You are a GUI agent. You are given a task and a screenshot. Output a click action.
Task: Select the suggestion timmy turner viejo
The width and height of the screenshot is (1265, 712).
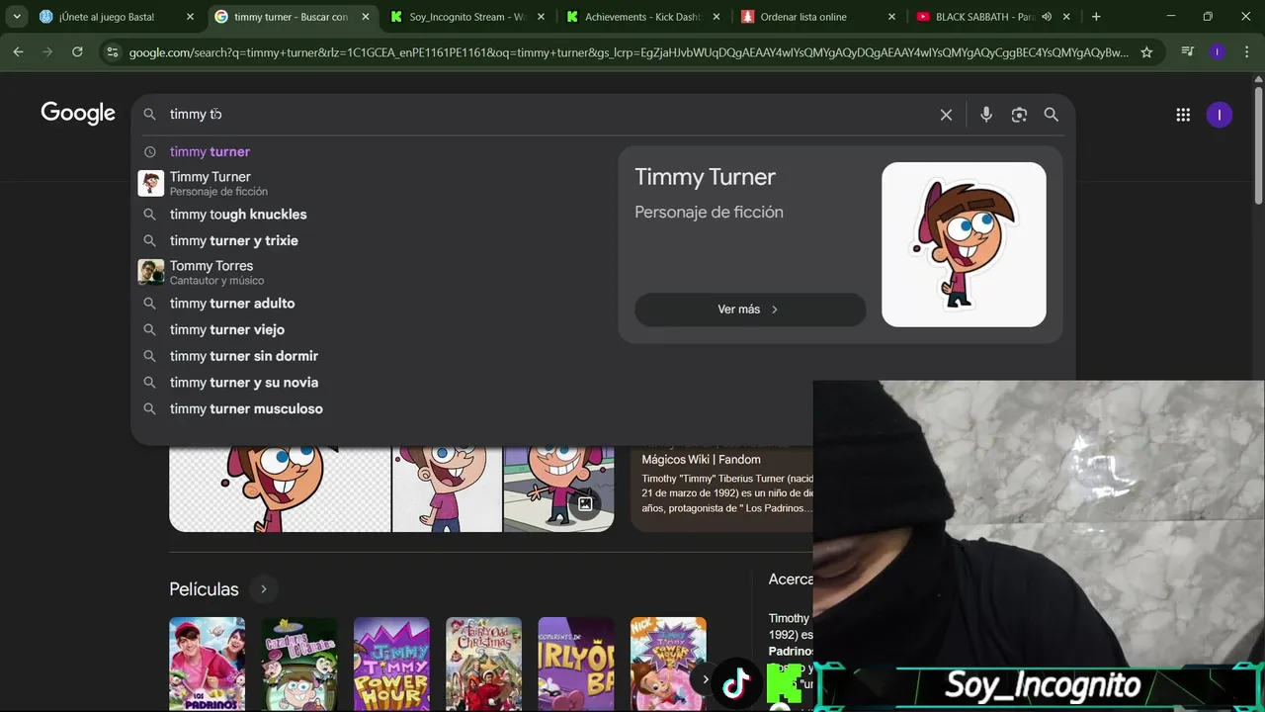[227, 329]
